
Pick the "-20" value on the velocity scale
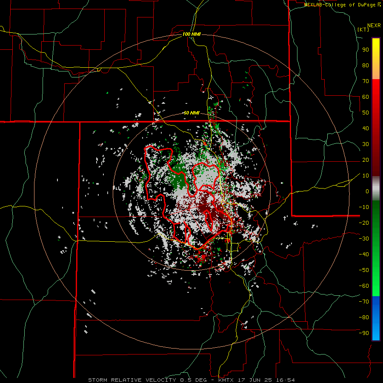click(364, 223)
